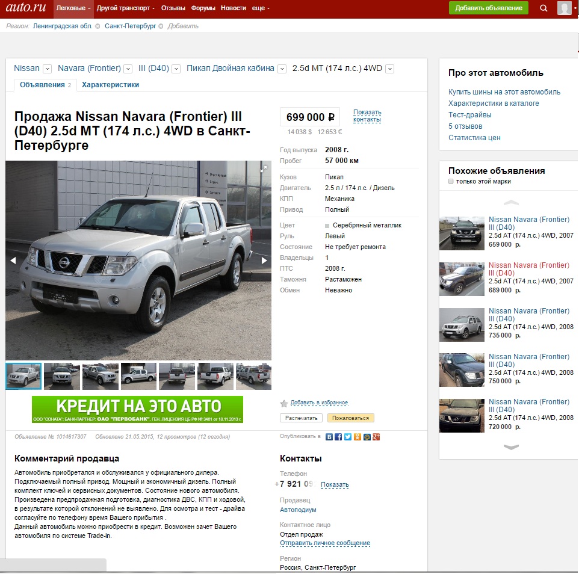Click Показать контакты link near price

tap(367, 116)
